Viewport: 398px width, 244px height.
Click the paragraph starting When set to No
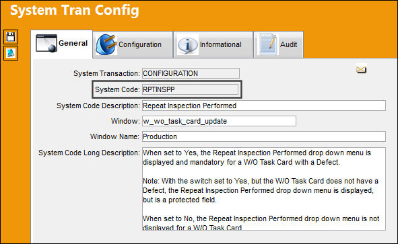(x=261, y=223)
